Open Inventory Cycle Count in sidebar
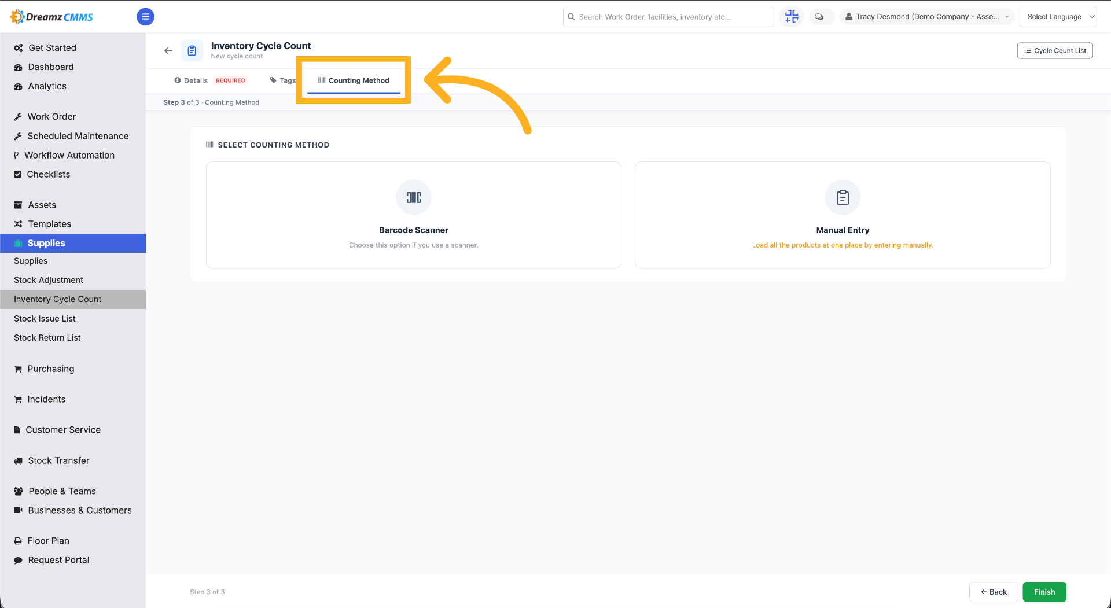1111x608 pixels. pos(73,299)
